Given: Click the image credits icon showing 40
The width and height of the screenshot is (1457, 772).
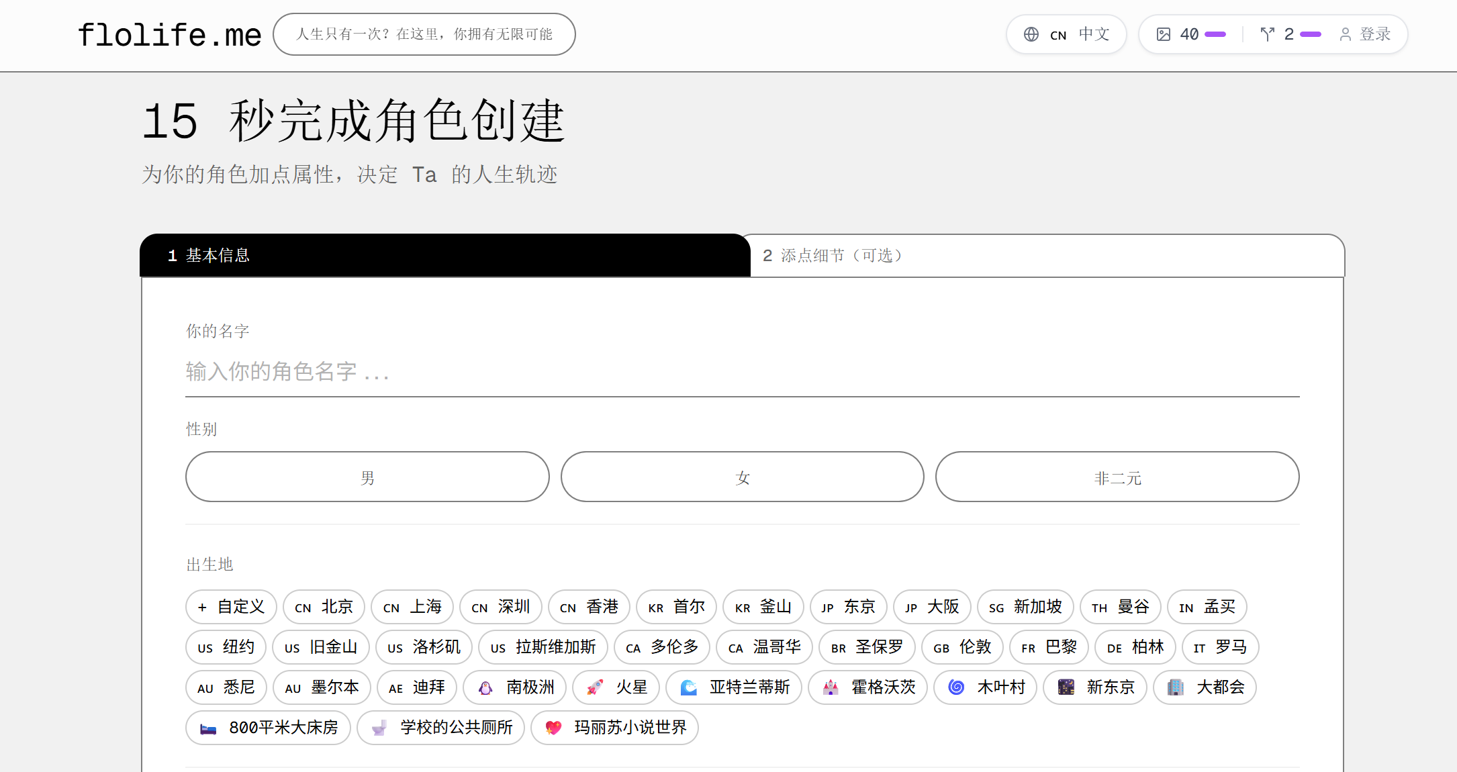Looking at the screenshot, I should [x=1164, y=34].
